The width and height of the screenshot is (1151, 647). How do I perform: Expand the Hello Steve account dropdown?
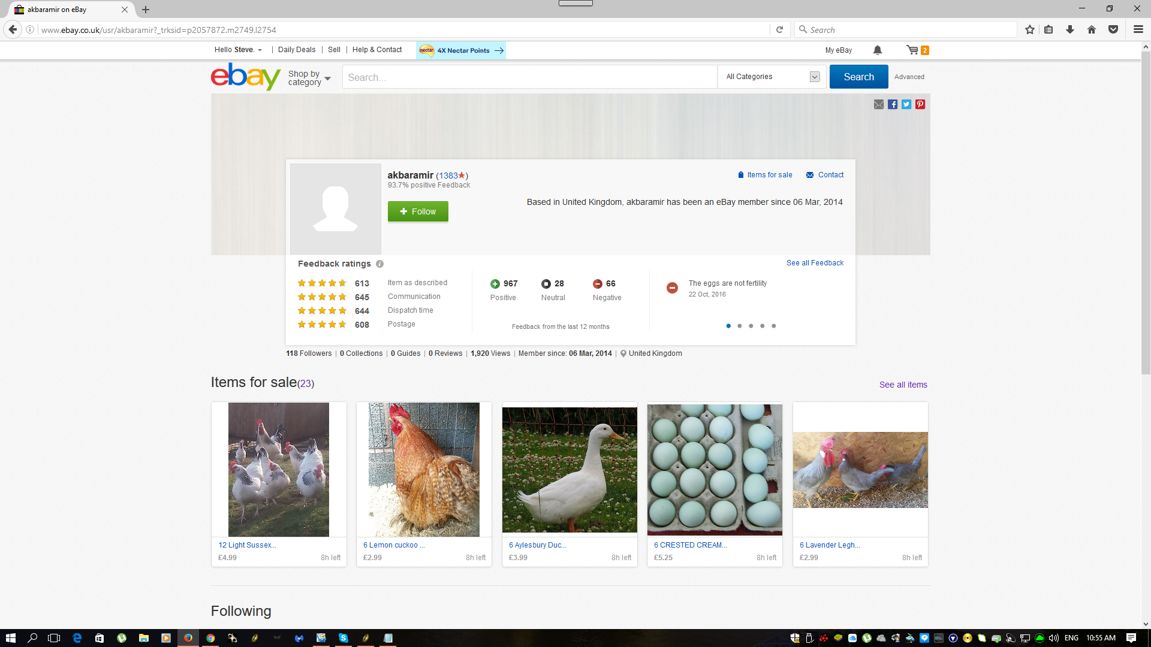(x=238, y=50)
